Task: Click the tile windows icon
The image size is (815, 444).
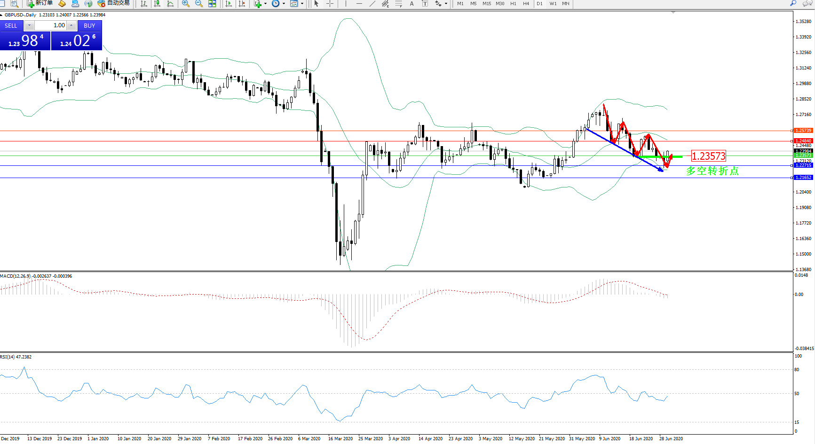Action: coord(212,4)
